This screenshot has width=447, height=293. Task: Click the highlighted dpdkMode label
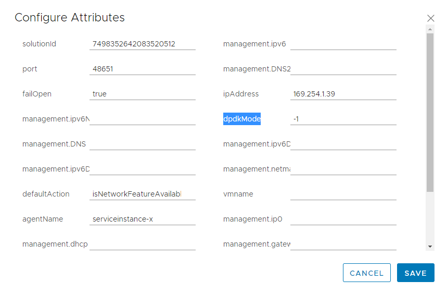pos(242,119)
